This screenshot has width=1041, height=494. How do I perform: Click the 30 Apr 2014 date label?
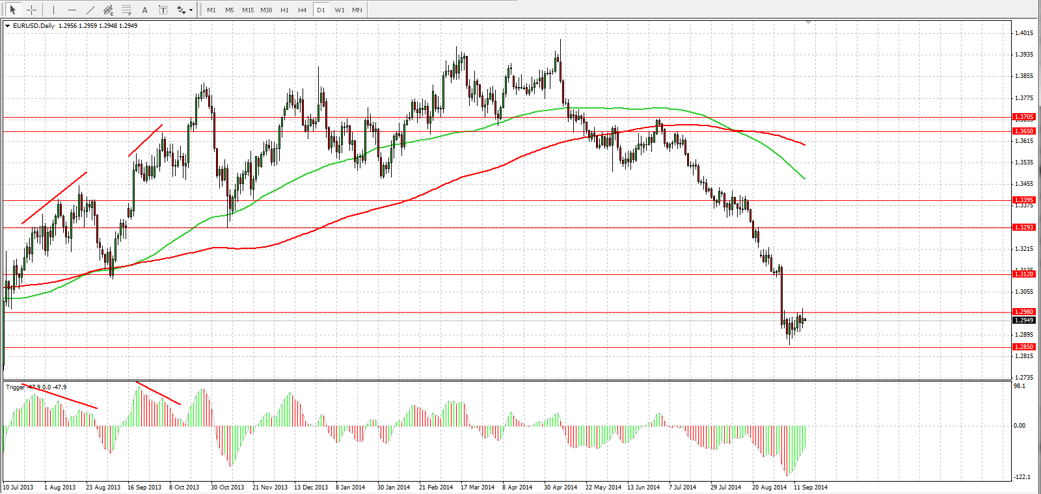click(x=560, y=487)
